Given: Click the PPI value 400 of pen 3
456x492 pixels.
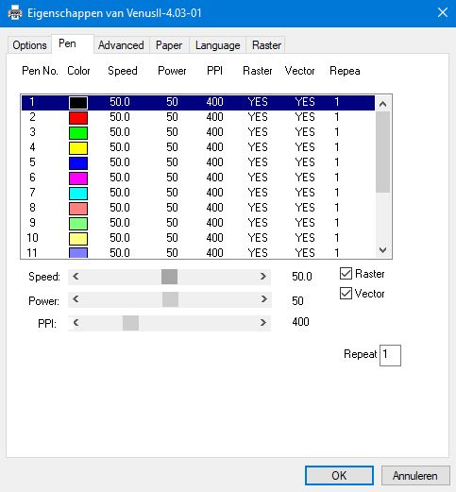Looking at the screenshot, I should coord(214,132).
